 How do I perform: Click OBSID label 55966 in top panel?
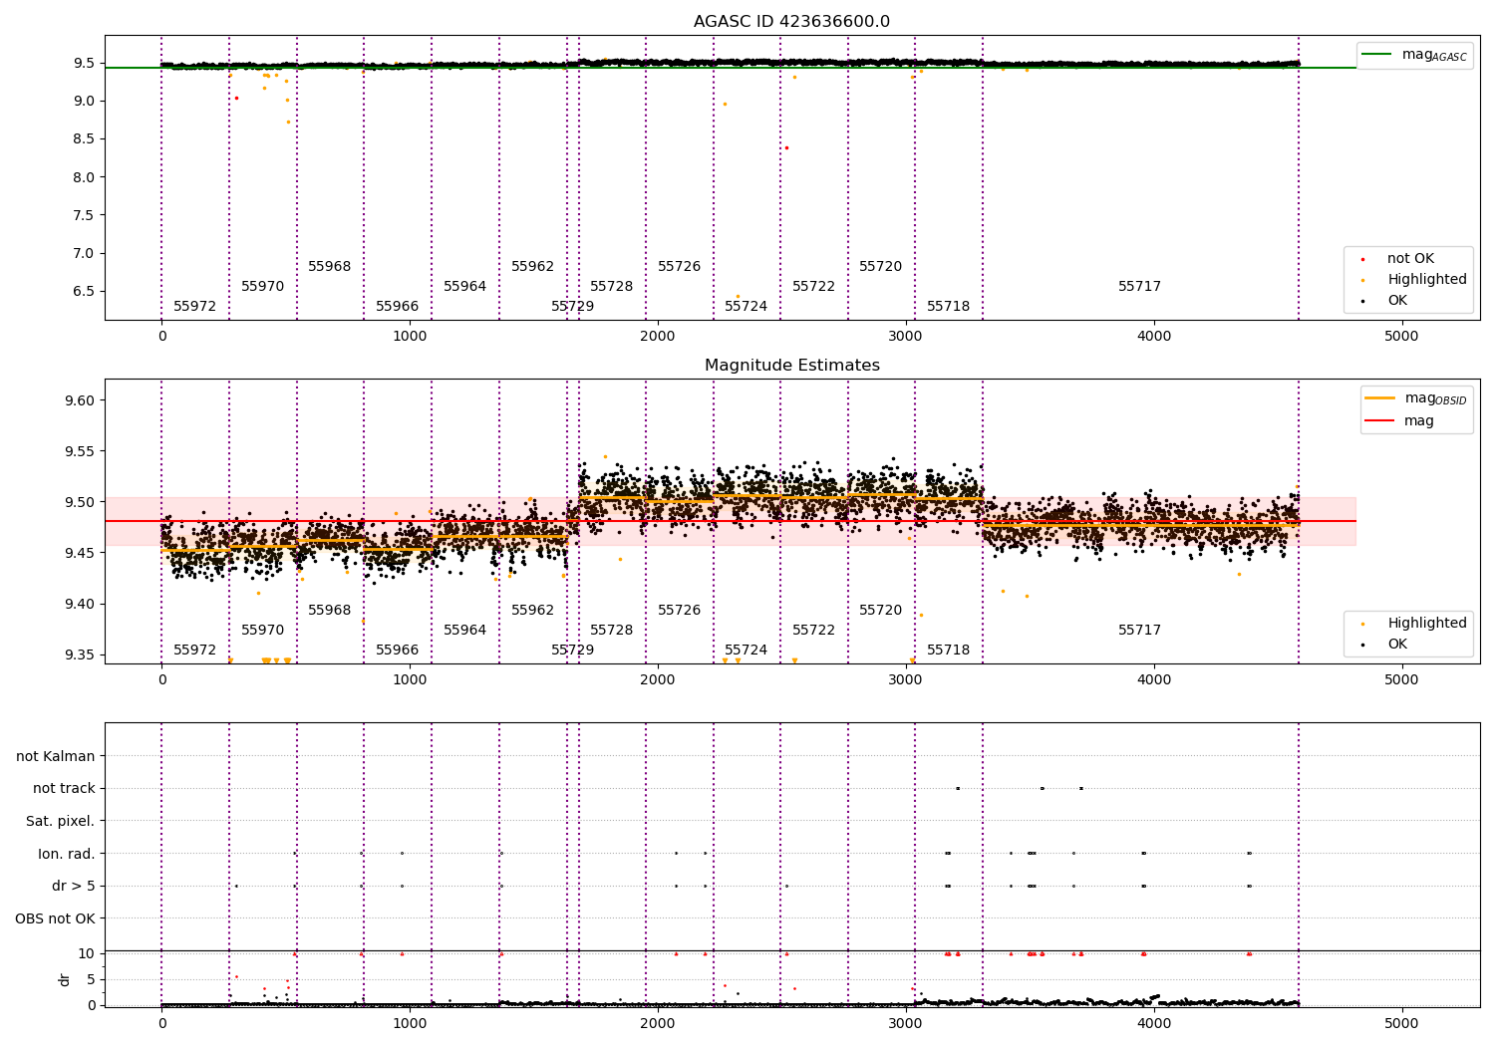[x=398, y=307]
